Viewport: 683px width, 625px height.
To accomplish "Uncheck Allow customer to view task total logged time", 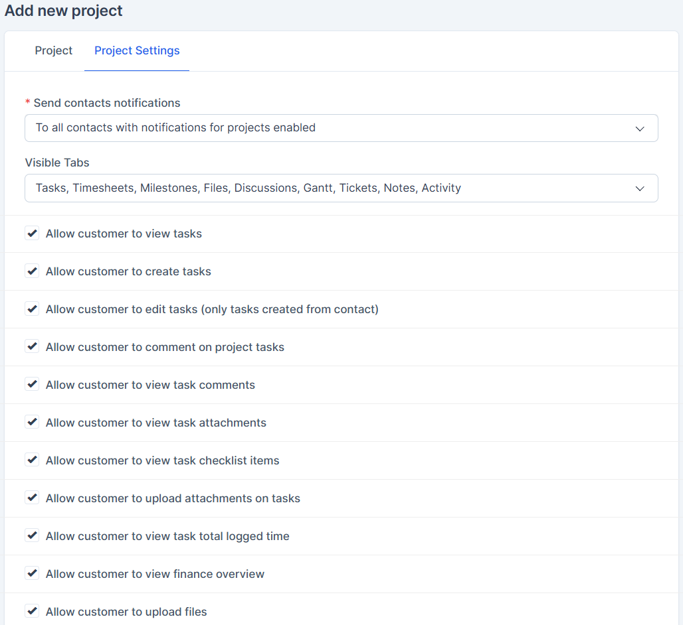I will pos(32,536).
